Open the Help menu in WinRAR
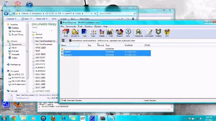216x121 pixels. [x=105, y=26]
